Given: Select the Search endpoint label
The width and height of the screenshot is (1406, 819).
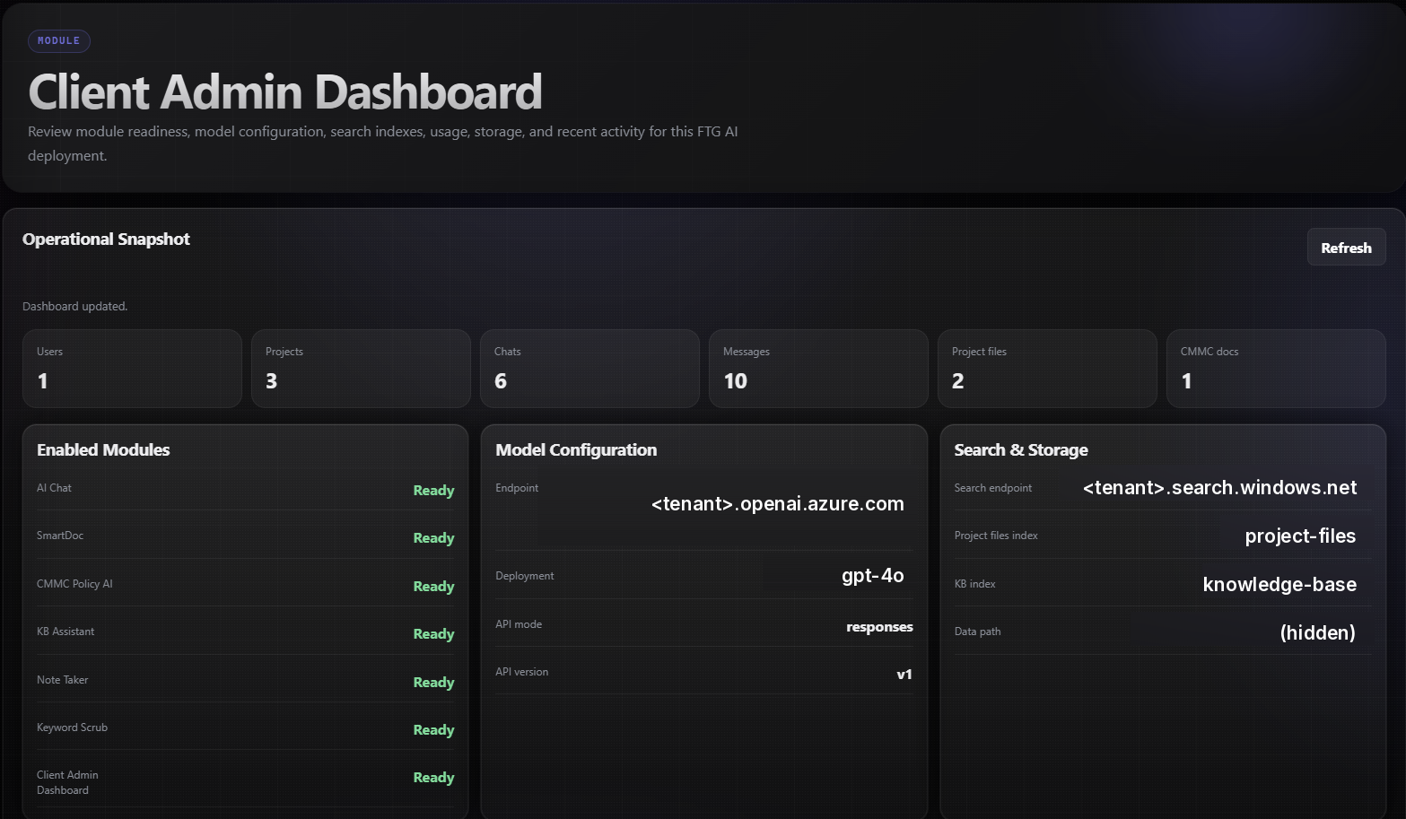Looking at the screenshot, I should click(993, 488).
